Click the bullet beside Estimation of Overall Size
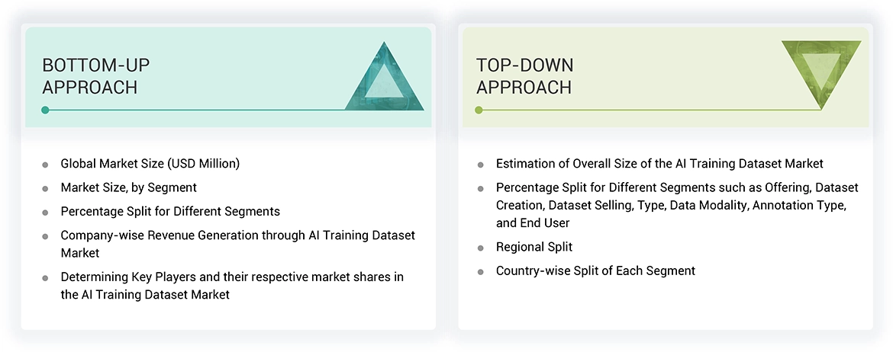 tap(480, 165)
